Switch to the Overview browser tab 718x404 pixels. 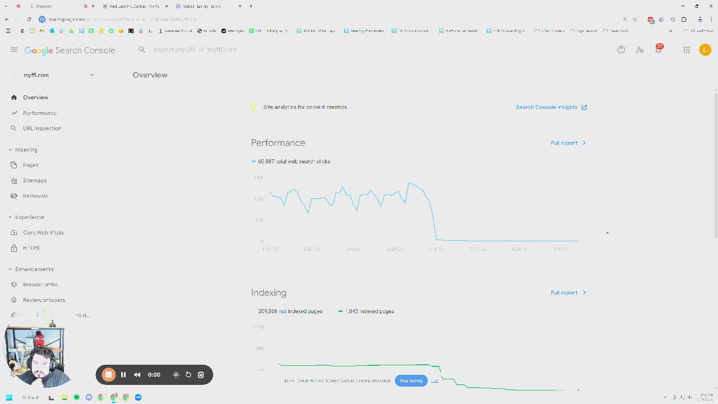point(57,6)
